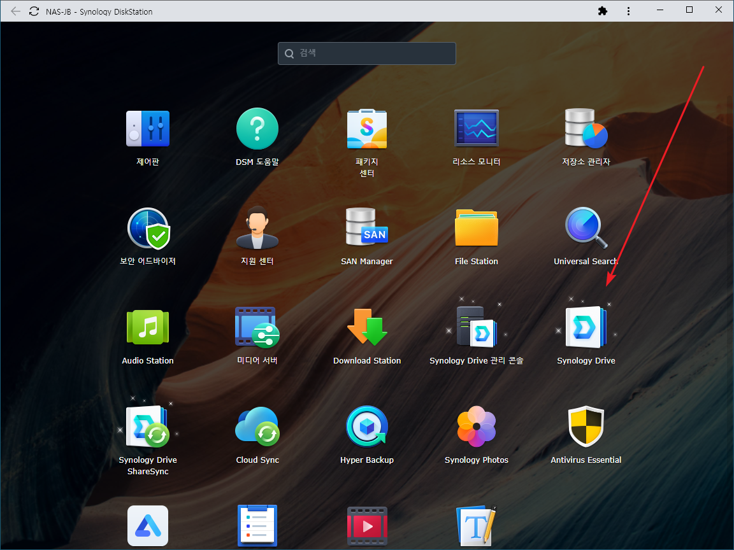Screen dimensions: 734x550
Task: Launch the red film play app icon
Action: point(367,526)
